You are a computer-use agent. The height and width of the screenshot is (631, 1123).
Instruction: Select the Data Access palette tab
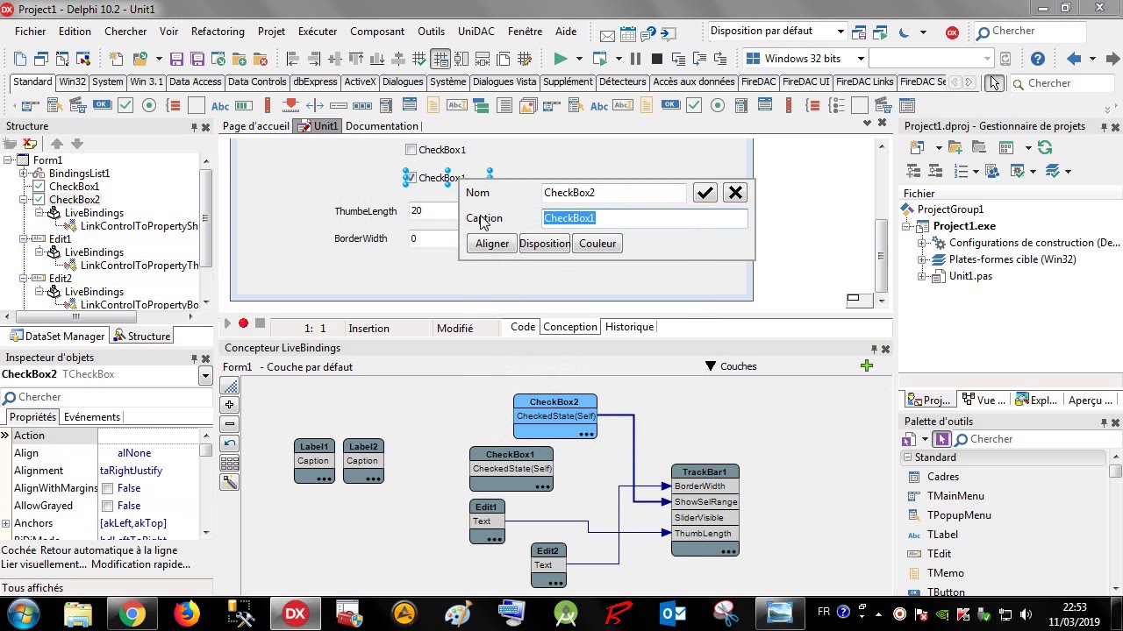(195, 82)
